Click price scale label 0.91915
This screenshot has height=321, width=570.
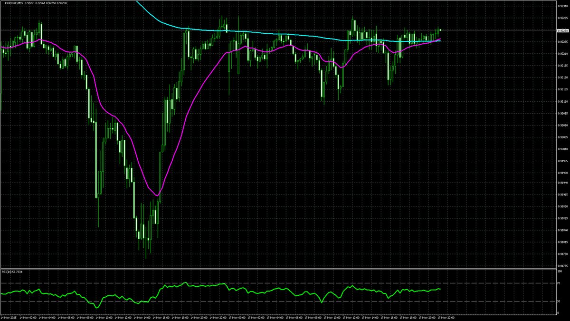coord(563,195)
